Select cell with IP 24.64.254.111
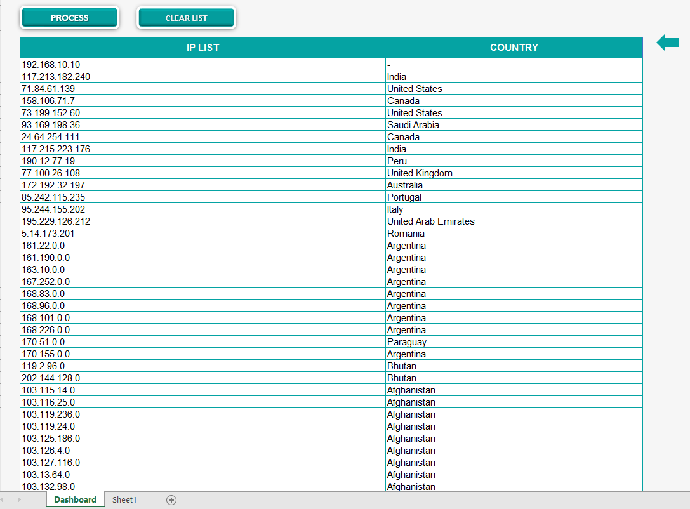 tap(203, 137)
